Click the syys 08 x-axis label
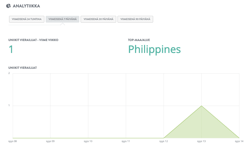The width and height of the screenshot is (248, 145). tap(12, 141)
